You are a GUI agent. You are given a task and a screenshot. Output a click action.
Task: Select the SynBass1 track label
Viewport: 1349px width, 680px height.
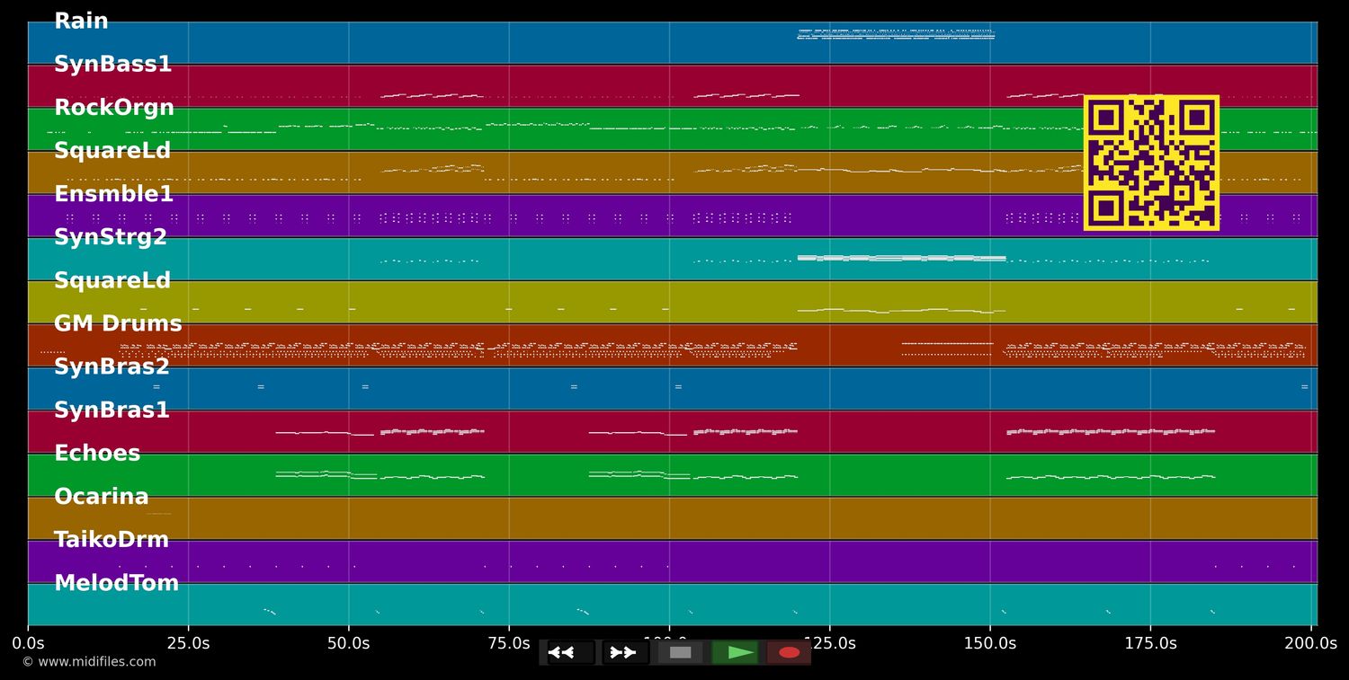(112, 65)
